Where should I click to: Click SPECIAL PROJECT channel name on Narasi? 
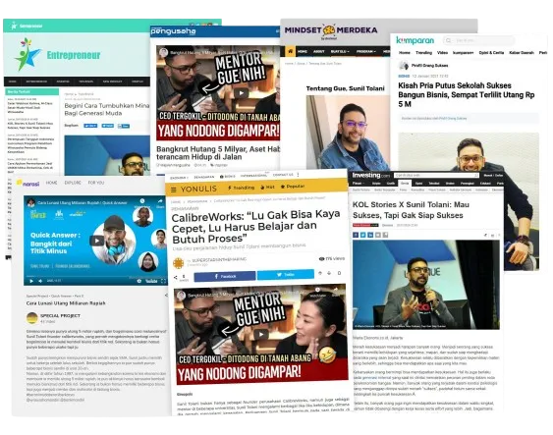coord(60,316)
